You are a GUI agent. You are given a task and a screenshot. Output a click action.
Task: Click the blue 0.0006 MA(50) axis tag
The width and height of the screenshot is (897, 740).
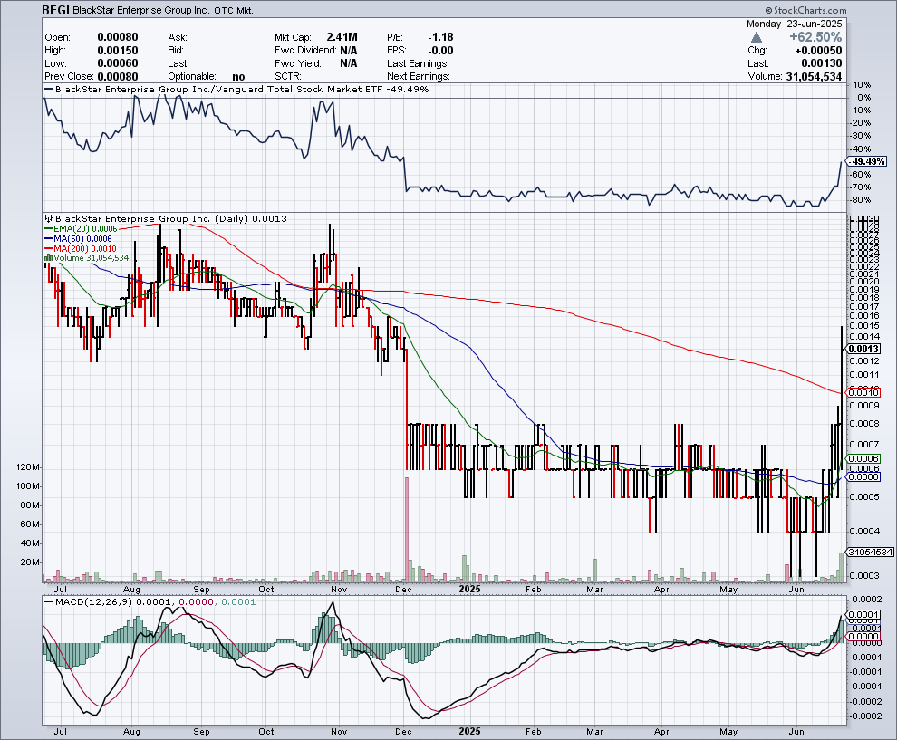tap(863, 477)
